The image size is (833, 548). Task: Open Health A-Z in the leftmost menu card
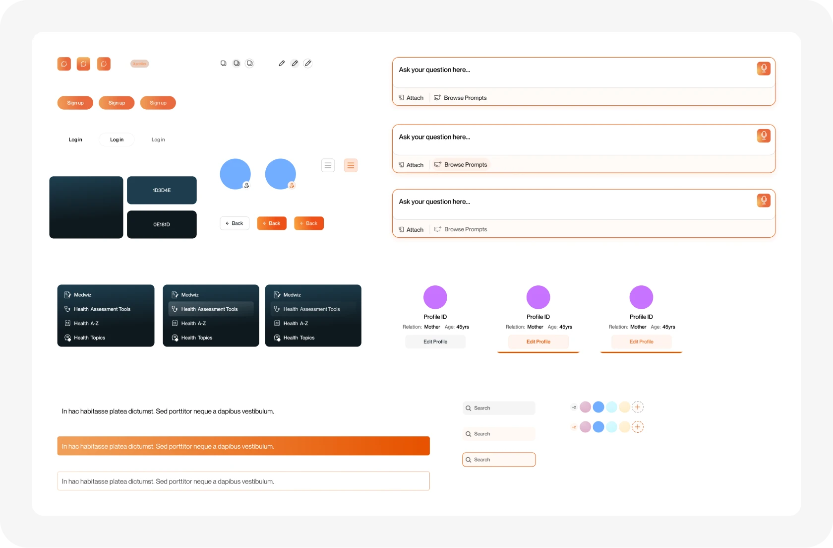82,324
